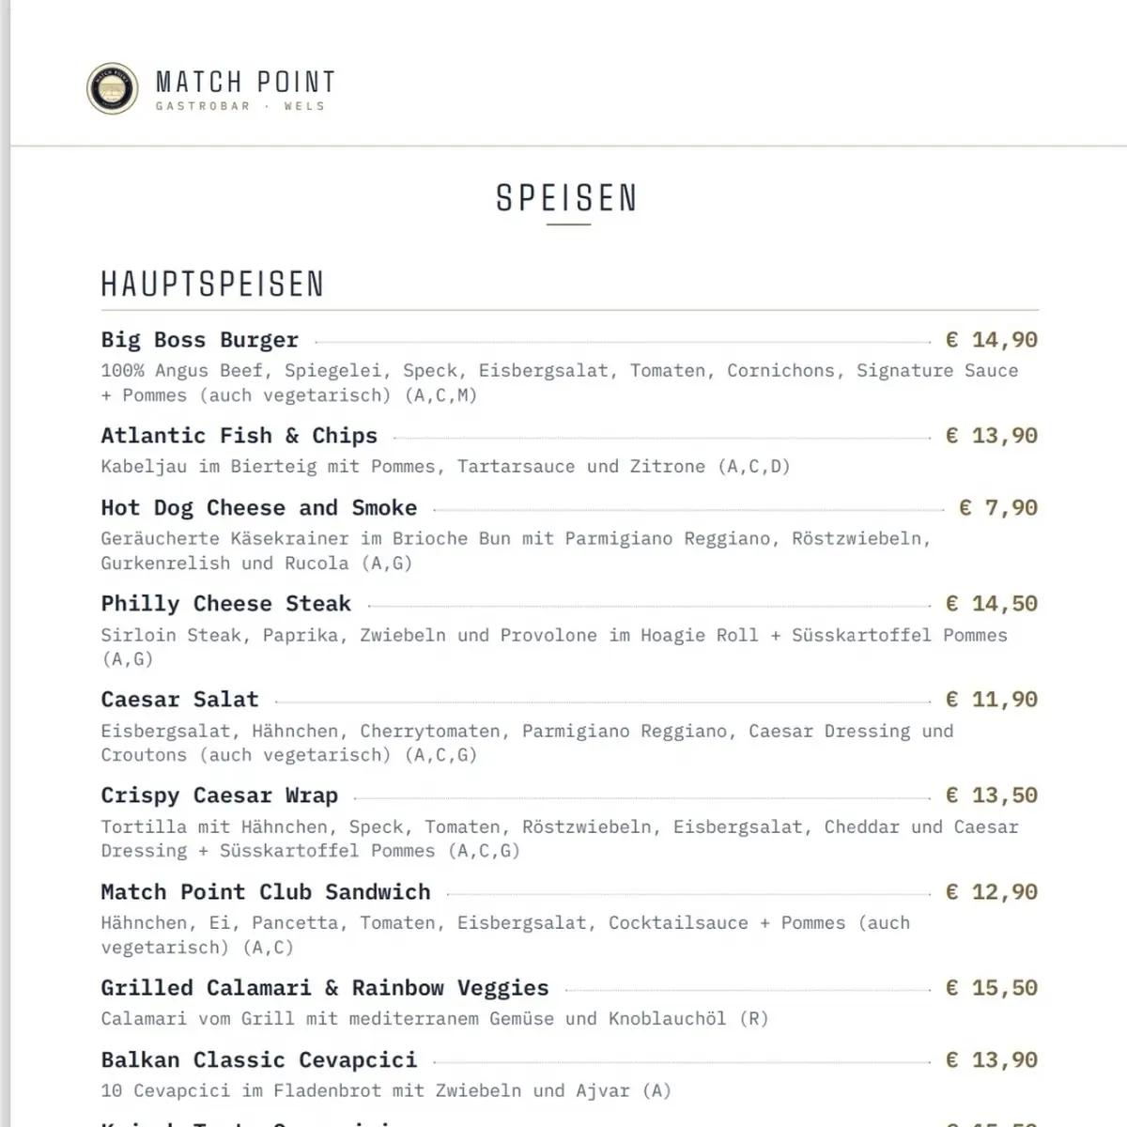Screen dimensions: 1127x1127
Task: Select the SPEISEN page heading
Action: coord(567,198)
